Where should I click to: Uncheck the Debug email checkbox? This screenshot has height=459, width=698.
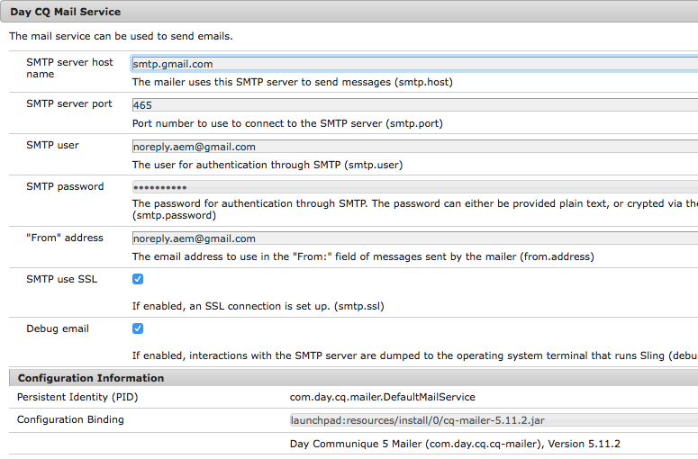tap(138, 328)
